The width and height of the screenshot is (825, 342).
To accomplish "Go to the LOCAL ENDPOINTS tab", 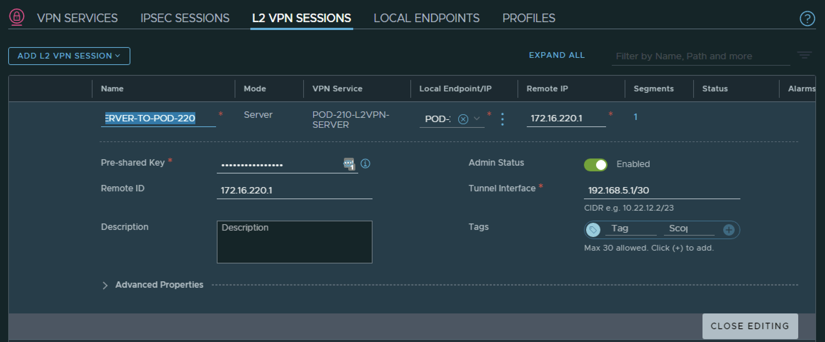I will click(426, 18).
